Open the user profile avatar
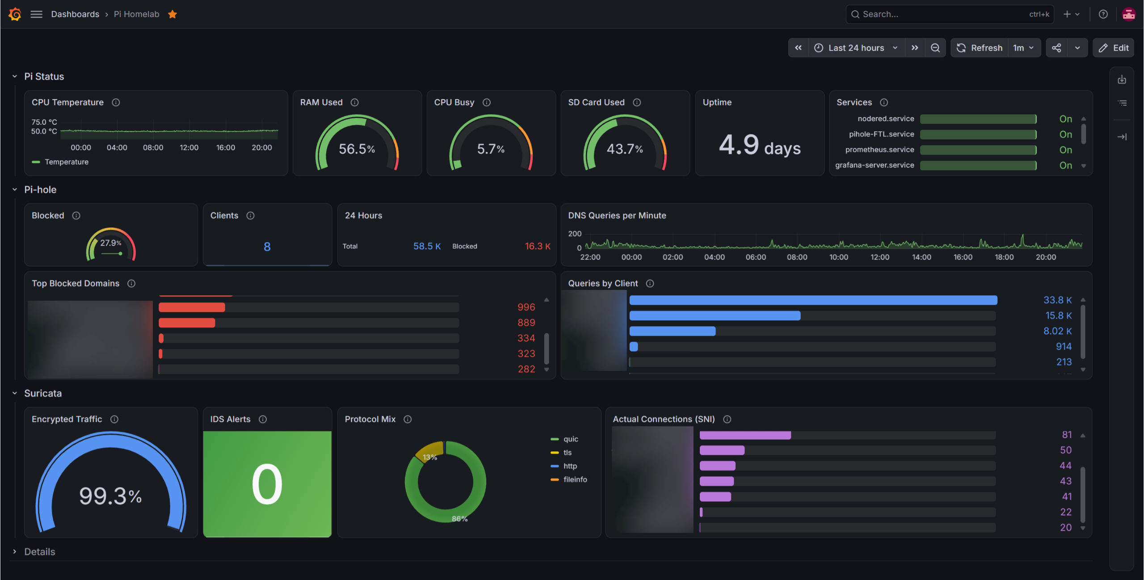1144x580 pixels. click(x=1129, y=14)
